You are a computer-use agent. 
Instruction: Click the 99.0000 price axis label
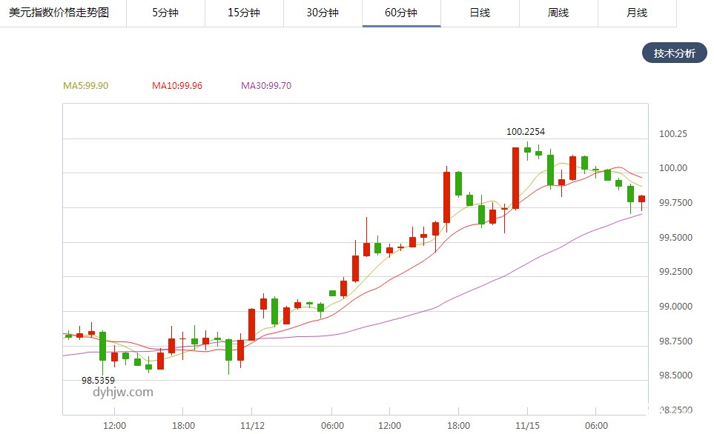coord(675,307)
